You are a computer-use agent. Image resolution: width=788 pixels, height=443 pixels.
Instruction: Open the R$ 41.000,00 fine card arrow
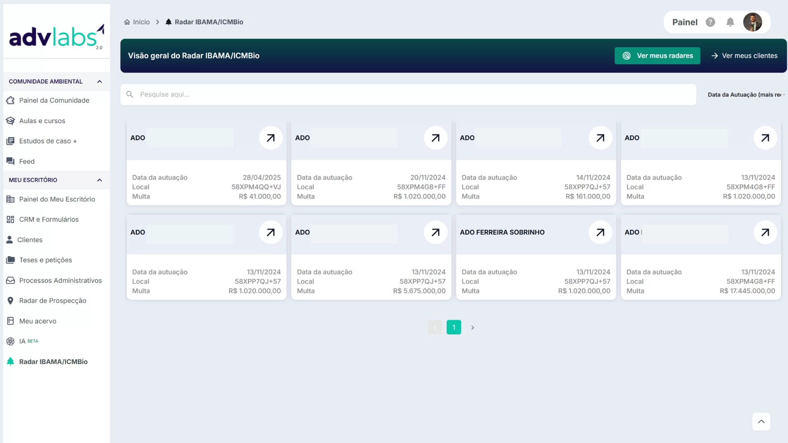(x=270, y=138)
